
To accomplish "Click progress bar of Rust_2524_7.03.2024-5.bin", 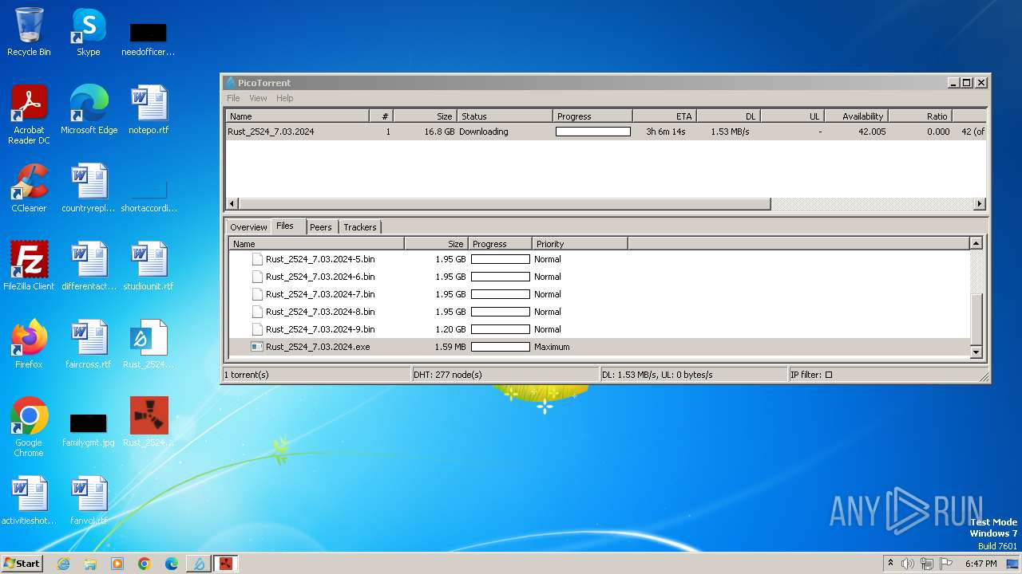I will pyautogui.click(x=501, y=259).
